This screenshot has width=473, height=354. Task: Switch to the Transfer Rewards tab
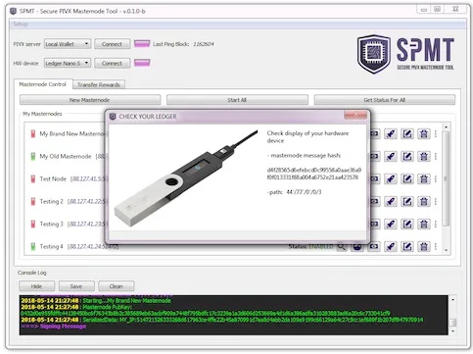point(99,84)
